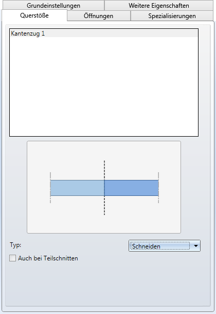Screen dimensions: 216x314
Task: Click the Typ: label
Action: coord(15,245)
